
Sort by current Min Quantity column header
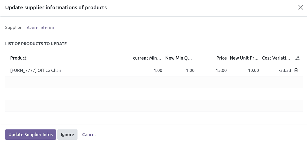147,58
